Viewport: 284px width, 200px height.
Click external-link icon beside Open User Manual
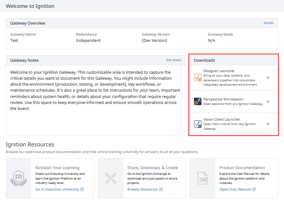[x=254, y=189]
